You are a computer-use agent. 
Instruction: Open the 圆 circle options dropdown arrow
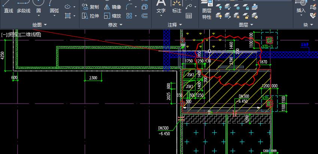pos(39,15)
